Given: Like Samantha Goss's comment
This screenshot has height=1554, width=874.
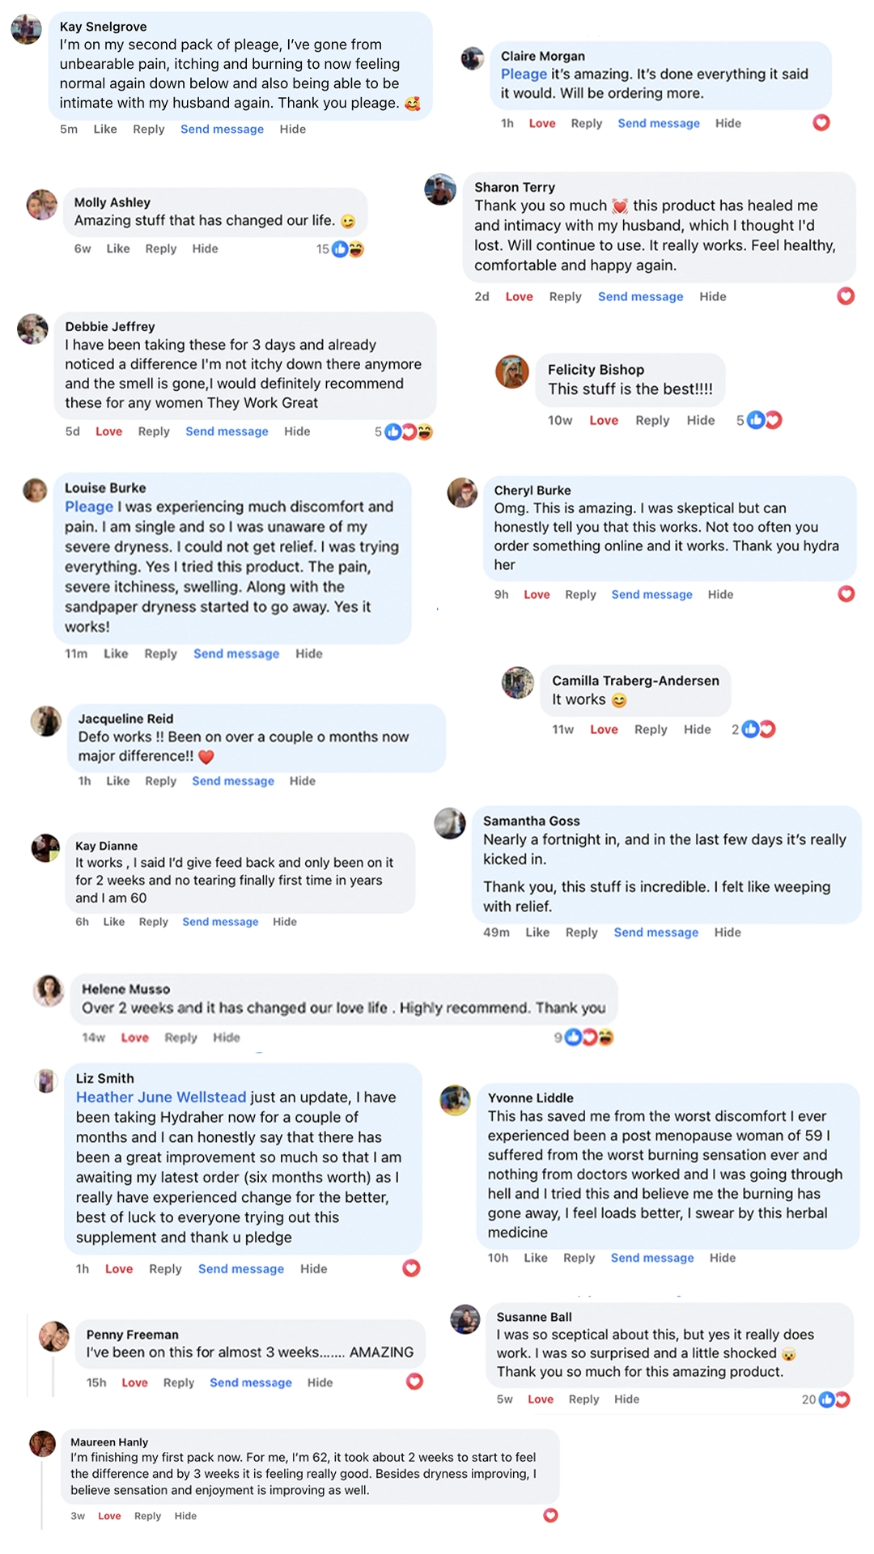Looking at the screenshot, I should tap(537, 932).
